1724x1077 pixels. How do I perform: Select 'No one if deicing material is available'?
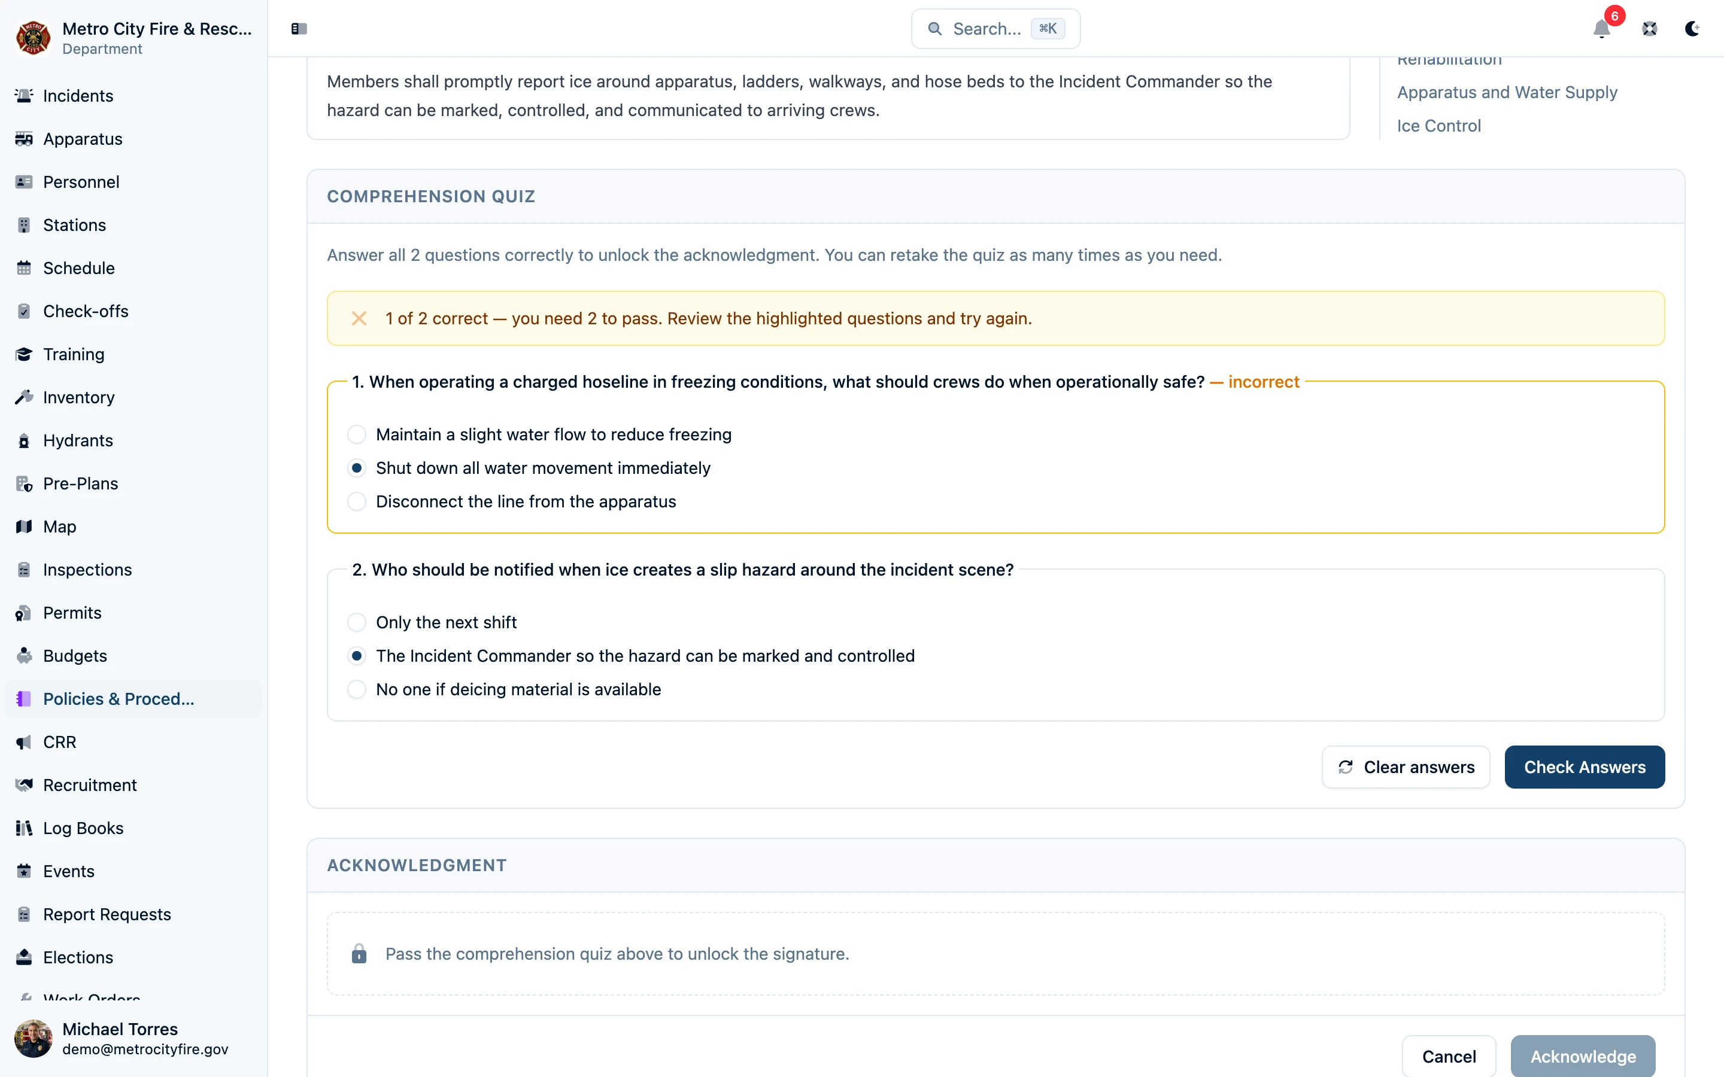[357, 689]
